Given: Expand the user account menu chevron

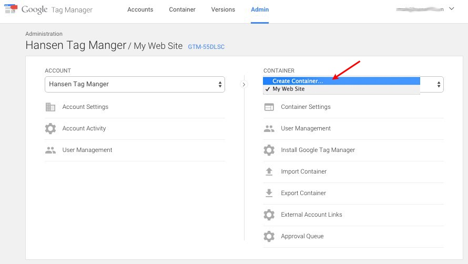Looking at the screenshot, I should pyautogui.click(x=451, y=9).
